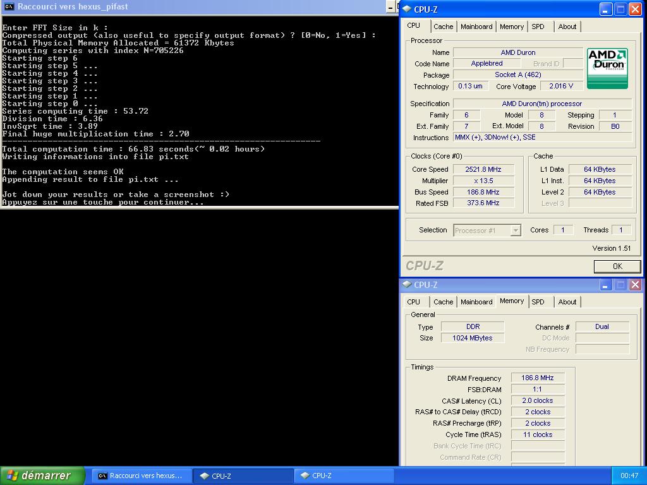Screen dimensions: 647x485
Task: Switch to Memory tab in upper CPU-Z
Action: coord(512,27)
